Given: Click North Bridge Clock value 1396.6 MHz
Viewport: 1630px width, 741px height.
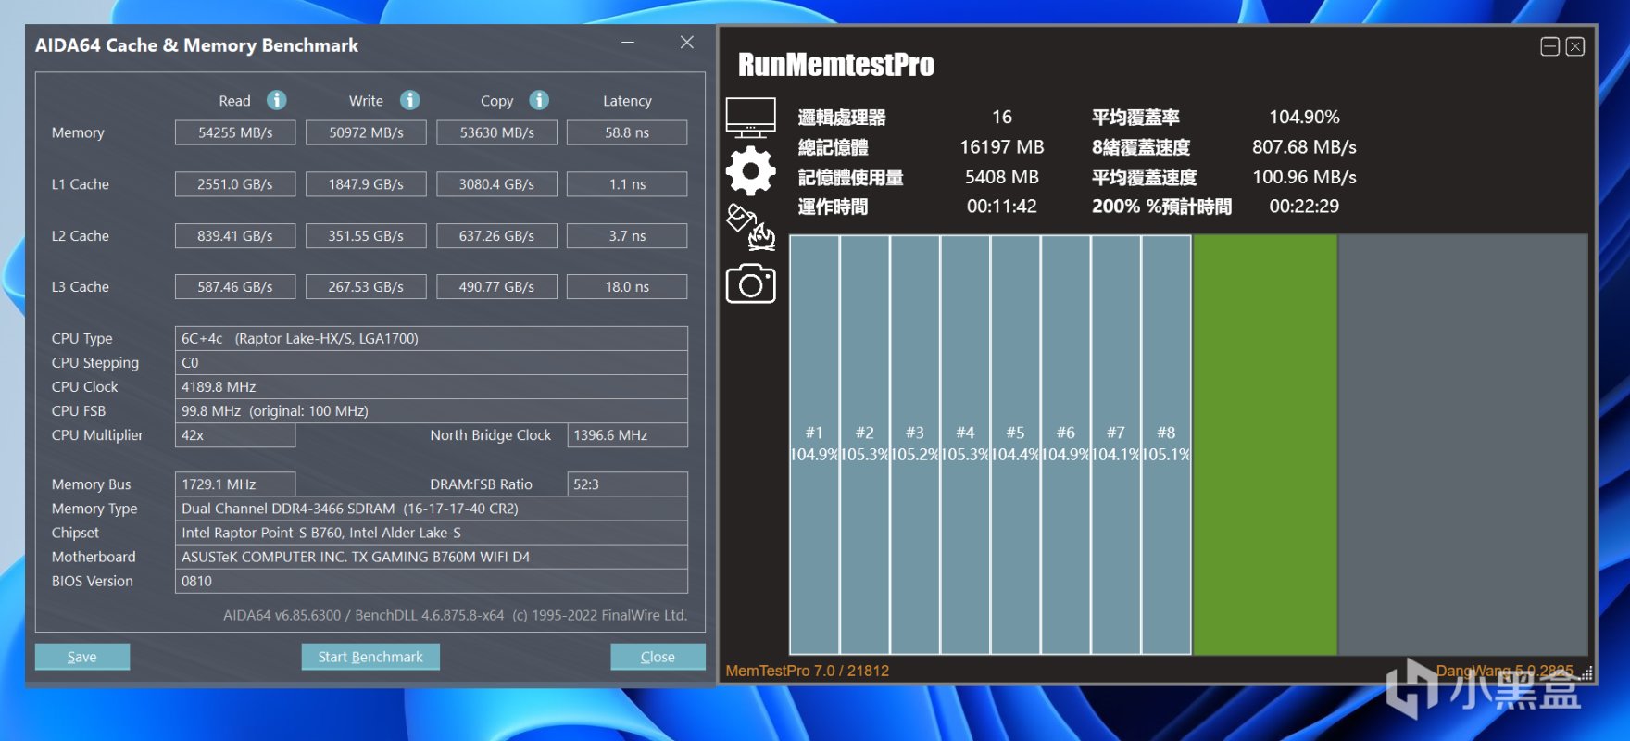Looking at the screenshot, I should tap(627, 435).
